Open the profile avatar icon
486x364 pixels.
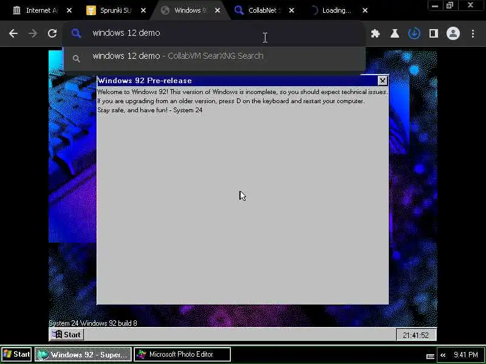[453, 33]
